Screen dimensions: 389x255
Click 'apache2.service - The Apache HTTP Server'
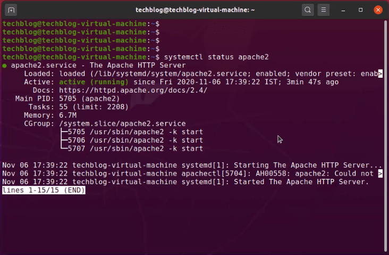click(98, 65)
